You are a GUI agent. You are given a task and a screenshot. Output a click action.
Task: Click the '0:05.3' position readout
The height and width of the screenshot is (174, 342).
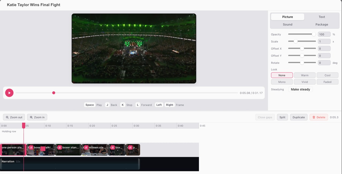pos(334,117)
